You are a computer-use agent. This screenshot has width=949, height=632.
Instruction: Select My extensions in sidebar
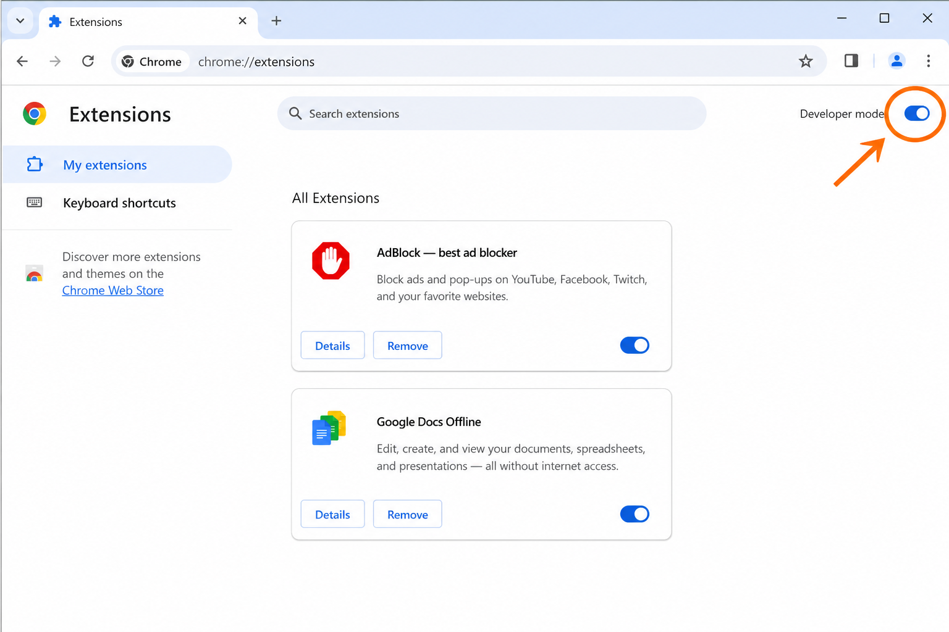pos(117,165)
